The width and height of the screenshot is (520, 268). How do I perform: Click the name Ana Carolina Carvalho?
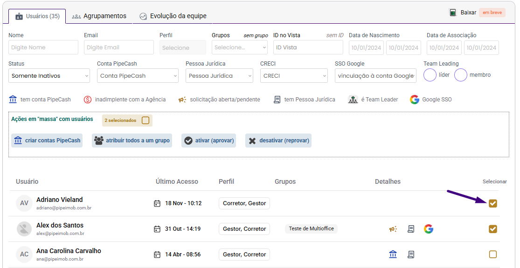(x=69, y=251)
